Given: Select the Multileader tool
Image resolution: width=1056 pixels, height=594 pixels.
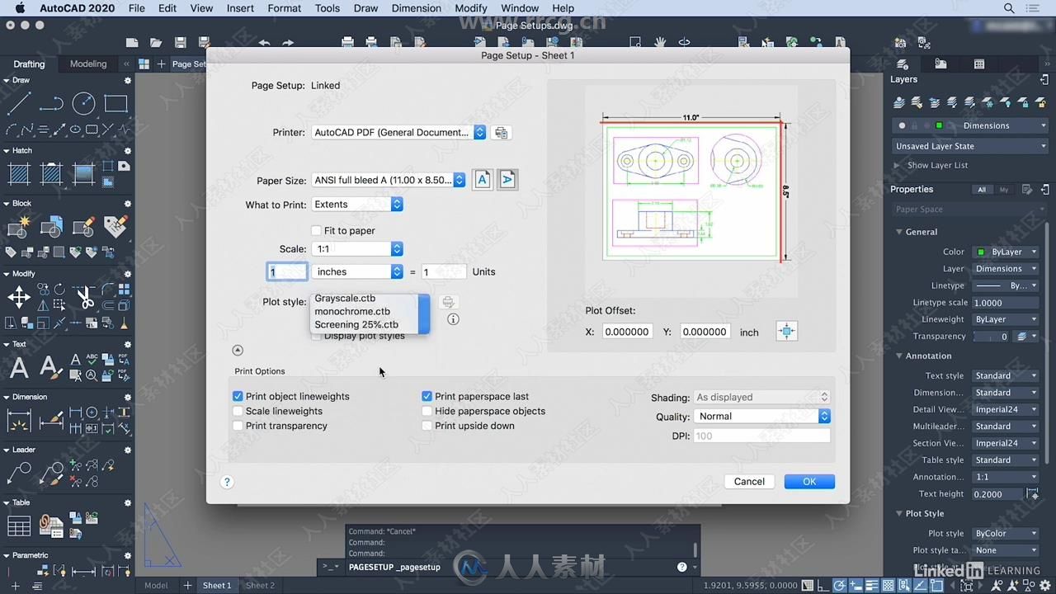Looking at the screenshot, I should [x=19, y=474].
